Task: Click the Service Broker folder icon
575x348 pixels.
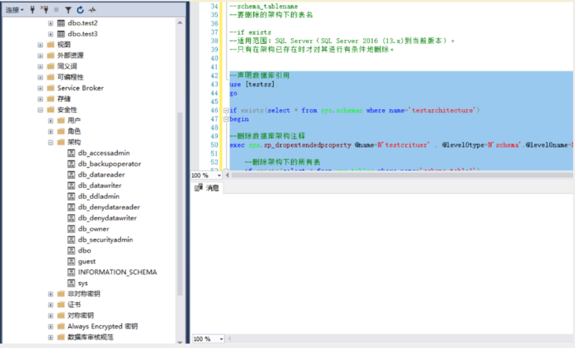Action: click(50, 88)
